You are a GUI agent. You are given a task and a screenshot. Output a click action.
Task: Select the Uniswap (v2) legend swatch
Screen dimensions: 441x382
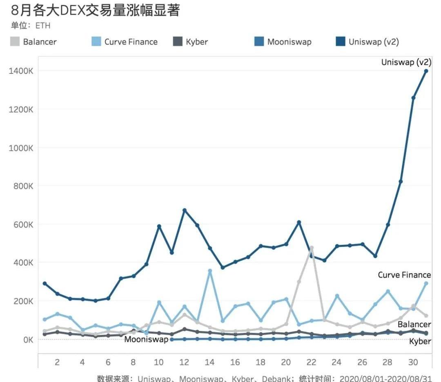(340, 42)
